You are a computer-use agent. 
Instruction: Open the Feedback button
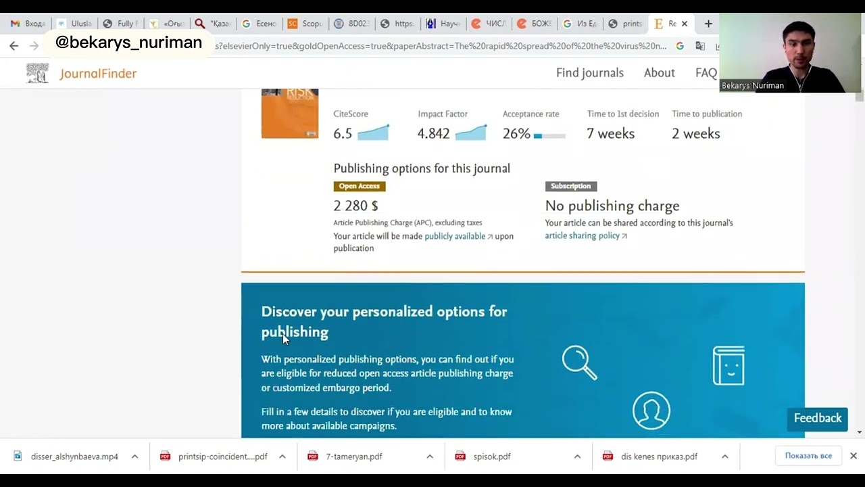(x=818, y=419)
